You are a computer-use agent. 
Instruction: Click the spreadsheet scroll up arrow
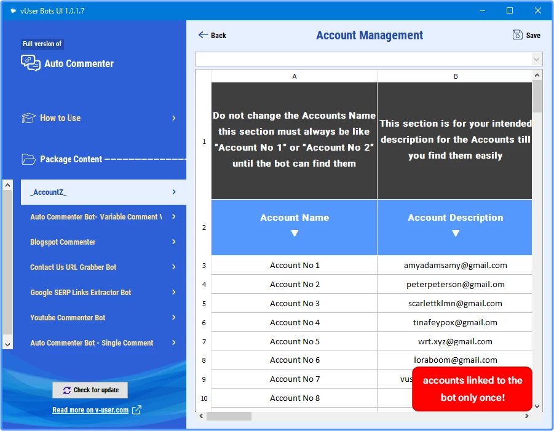click(537, 75)
